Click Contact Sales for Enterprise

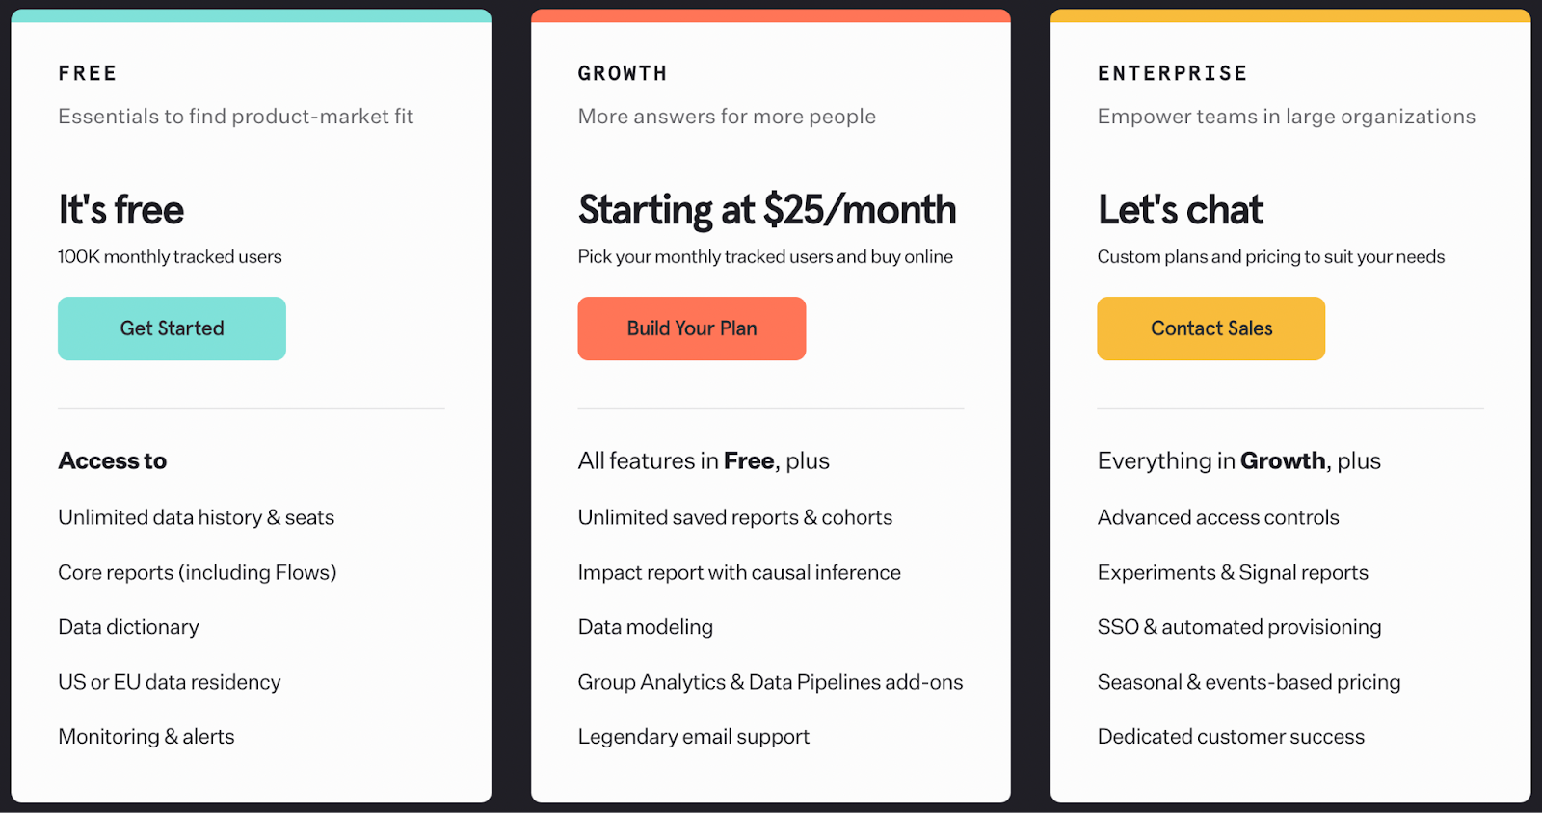1210,328
